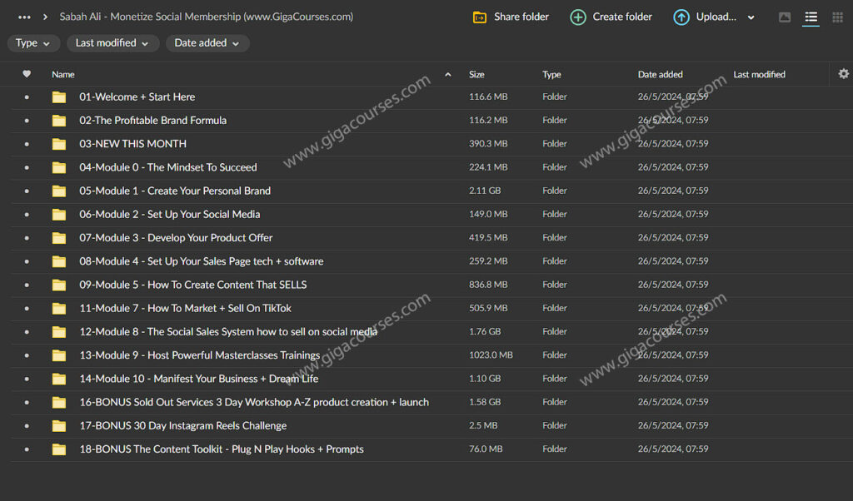Open the Upload options chevron
The height and width of the screenshot is (501, 853).
tap(751, 16)
